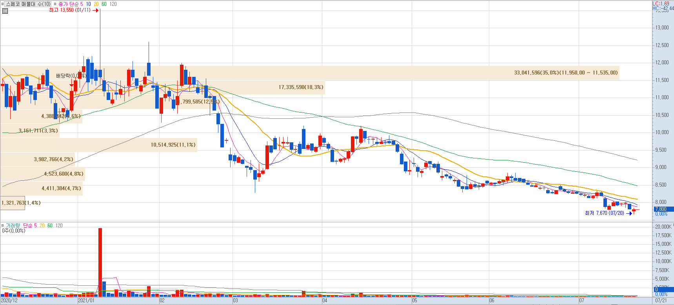
Task: Select the price 120-day moving average legend
Action: coord(113,4)
